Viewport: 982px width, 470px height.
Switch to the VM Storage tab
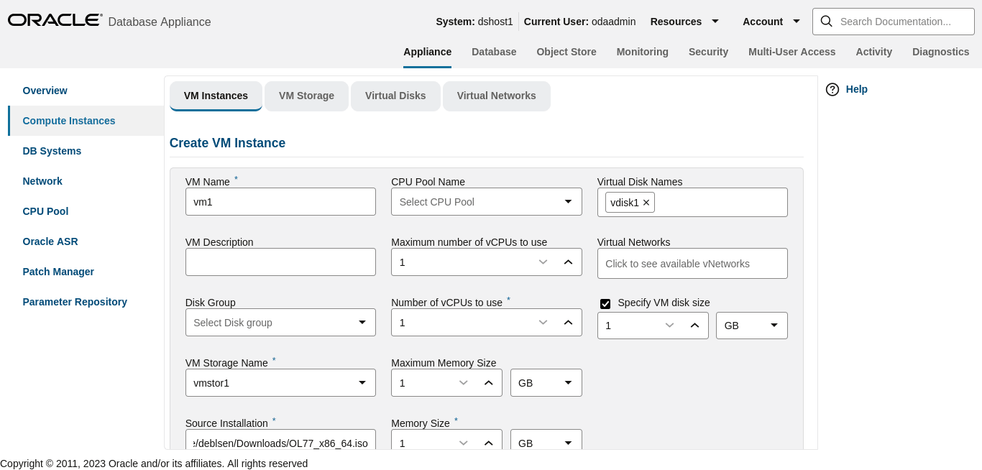pos(306,96)
